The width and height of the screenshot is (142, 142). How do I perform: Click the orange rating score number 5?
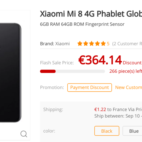click(108, 44)
